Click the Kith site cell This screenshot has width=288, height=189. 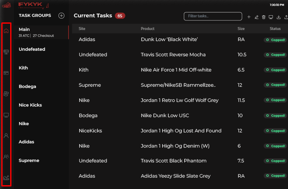point(83,70)
